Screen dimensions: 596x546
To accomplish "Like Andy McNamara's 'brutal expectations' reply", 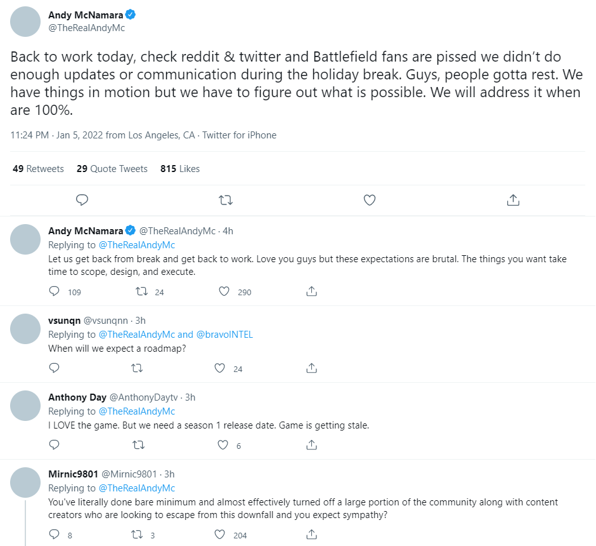I will tap(224, 291).
